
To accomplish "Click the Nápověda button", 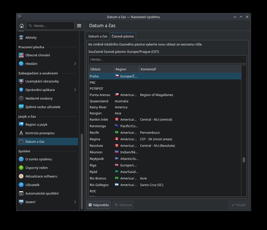I will pos(98,205).
